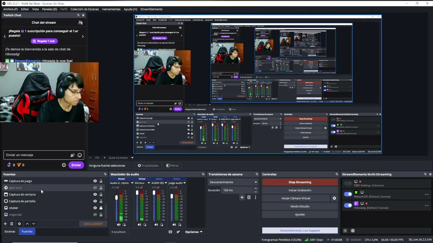The width and height of the screenshot is (433, 243).
Task: Toggle lock on Captura de juego source
Action: (x=101, y=181)
